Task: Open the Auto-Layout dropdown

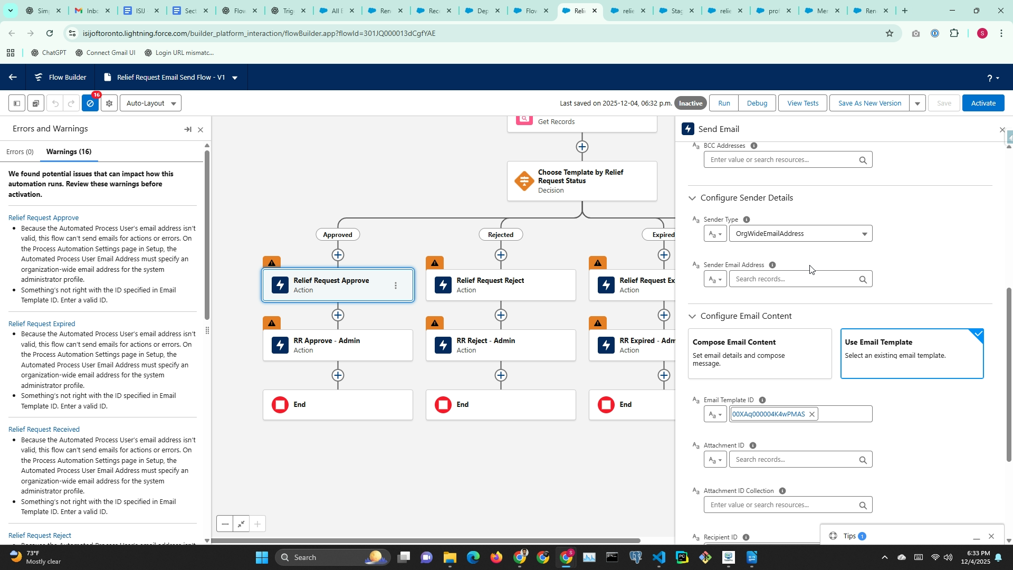Action: point(151,103)
